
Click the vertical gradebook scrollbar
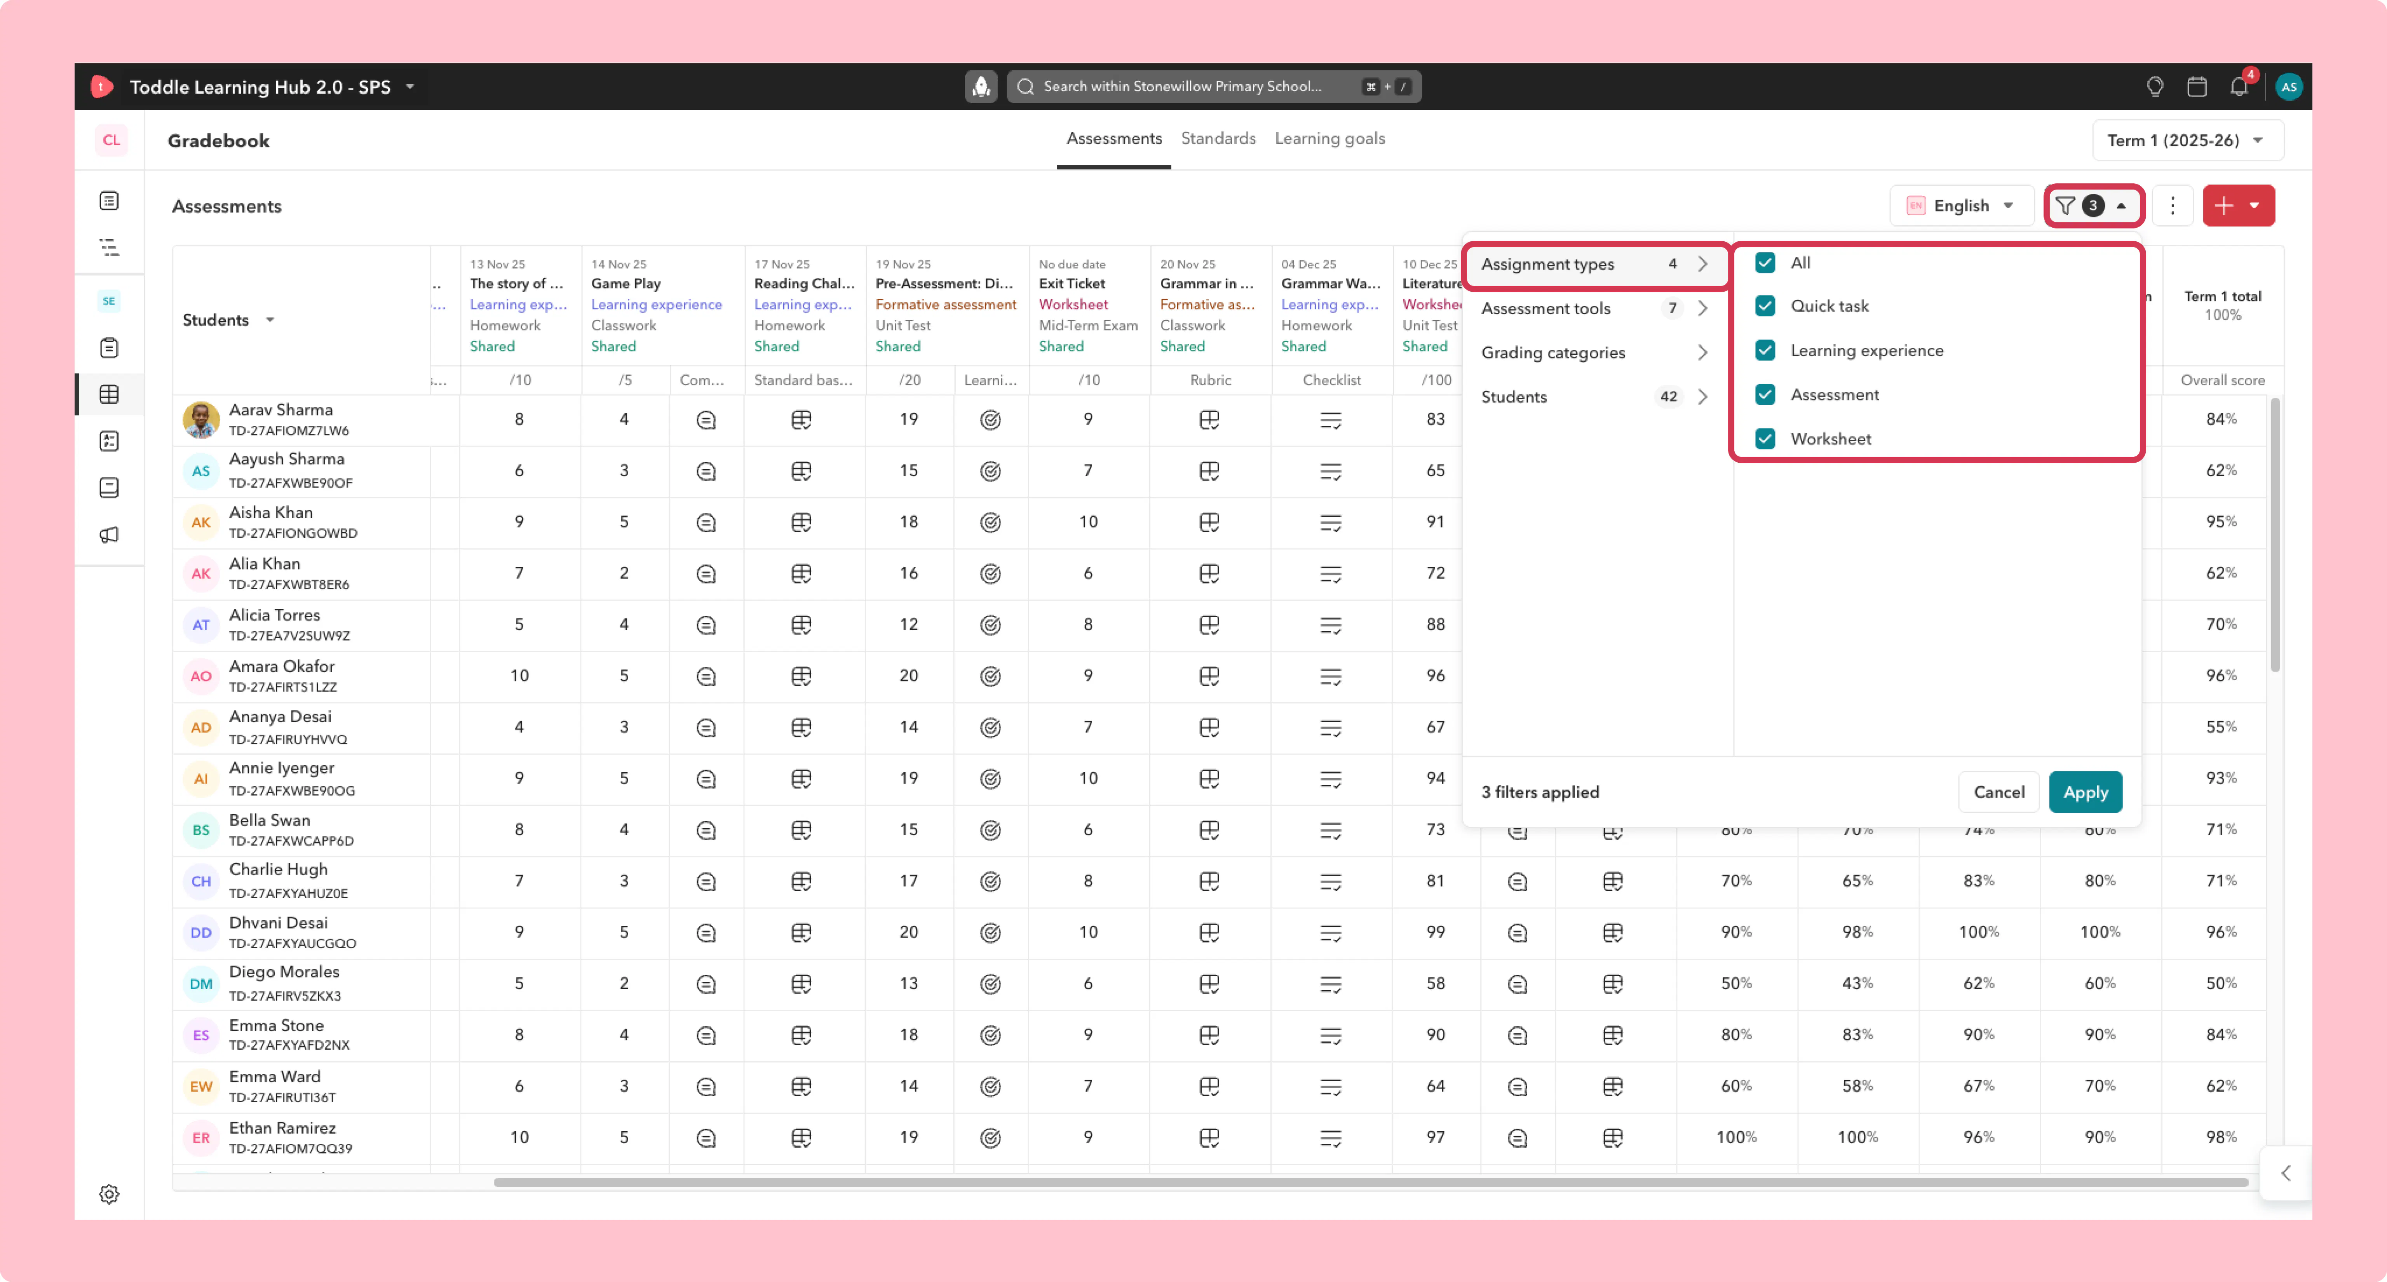click(2275, 535)
